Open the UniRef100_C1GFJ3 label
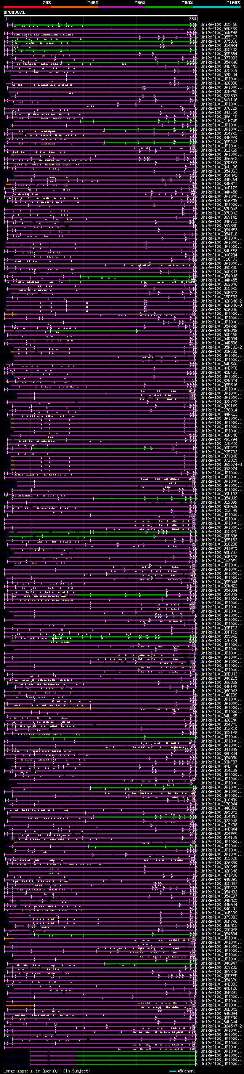 (x=218, y=259)
